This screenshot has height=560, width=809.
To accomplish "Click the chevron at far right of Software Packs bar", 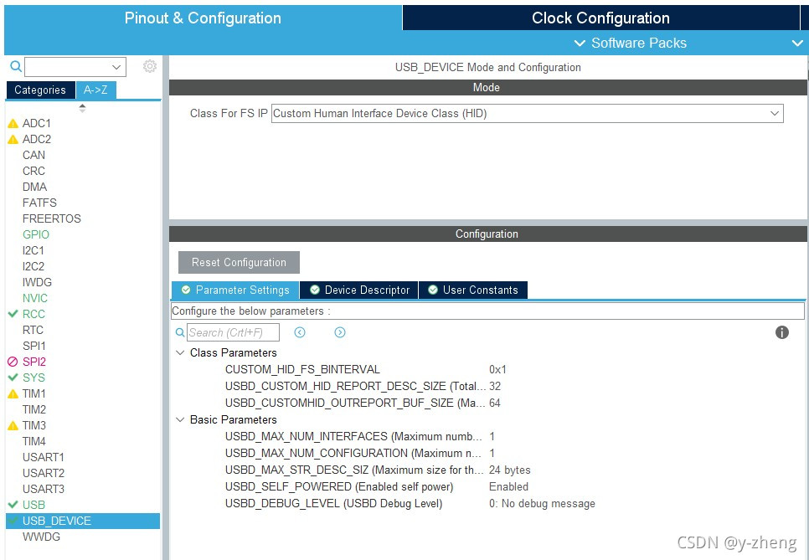I will coord(797,44).
